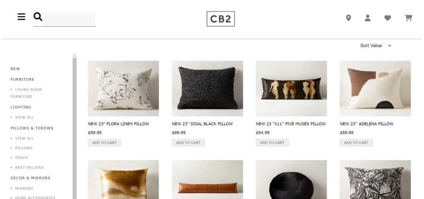View favorites via the heart icon

pos(388,18)
